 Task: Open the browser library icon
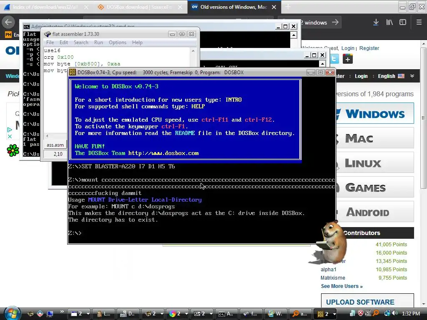[x=389, y=22]
